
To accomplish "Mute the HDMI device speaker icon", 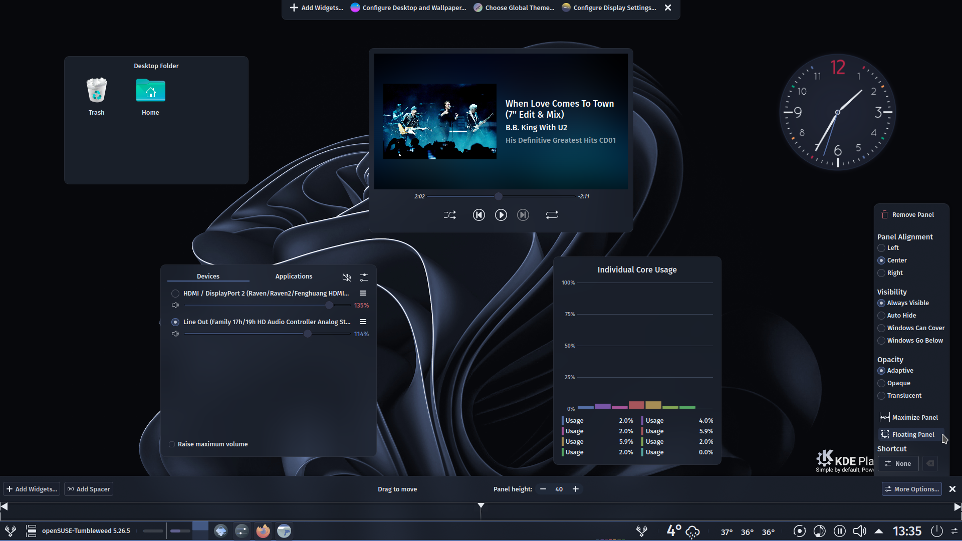I will click(175, 305).
